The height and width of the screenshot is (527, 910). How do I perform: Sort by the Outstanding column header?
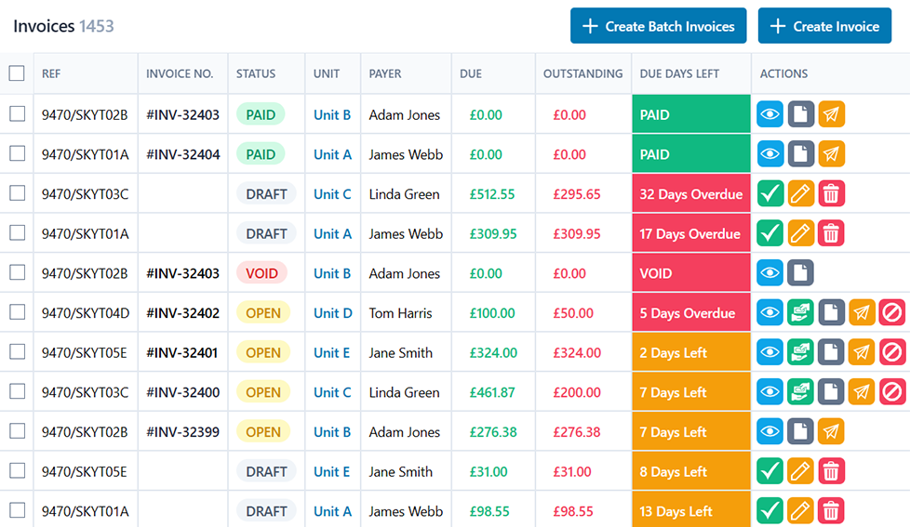[582, 73]
